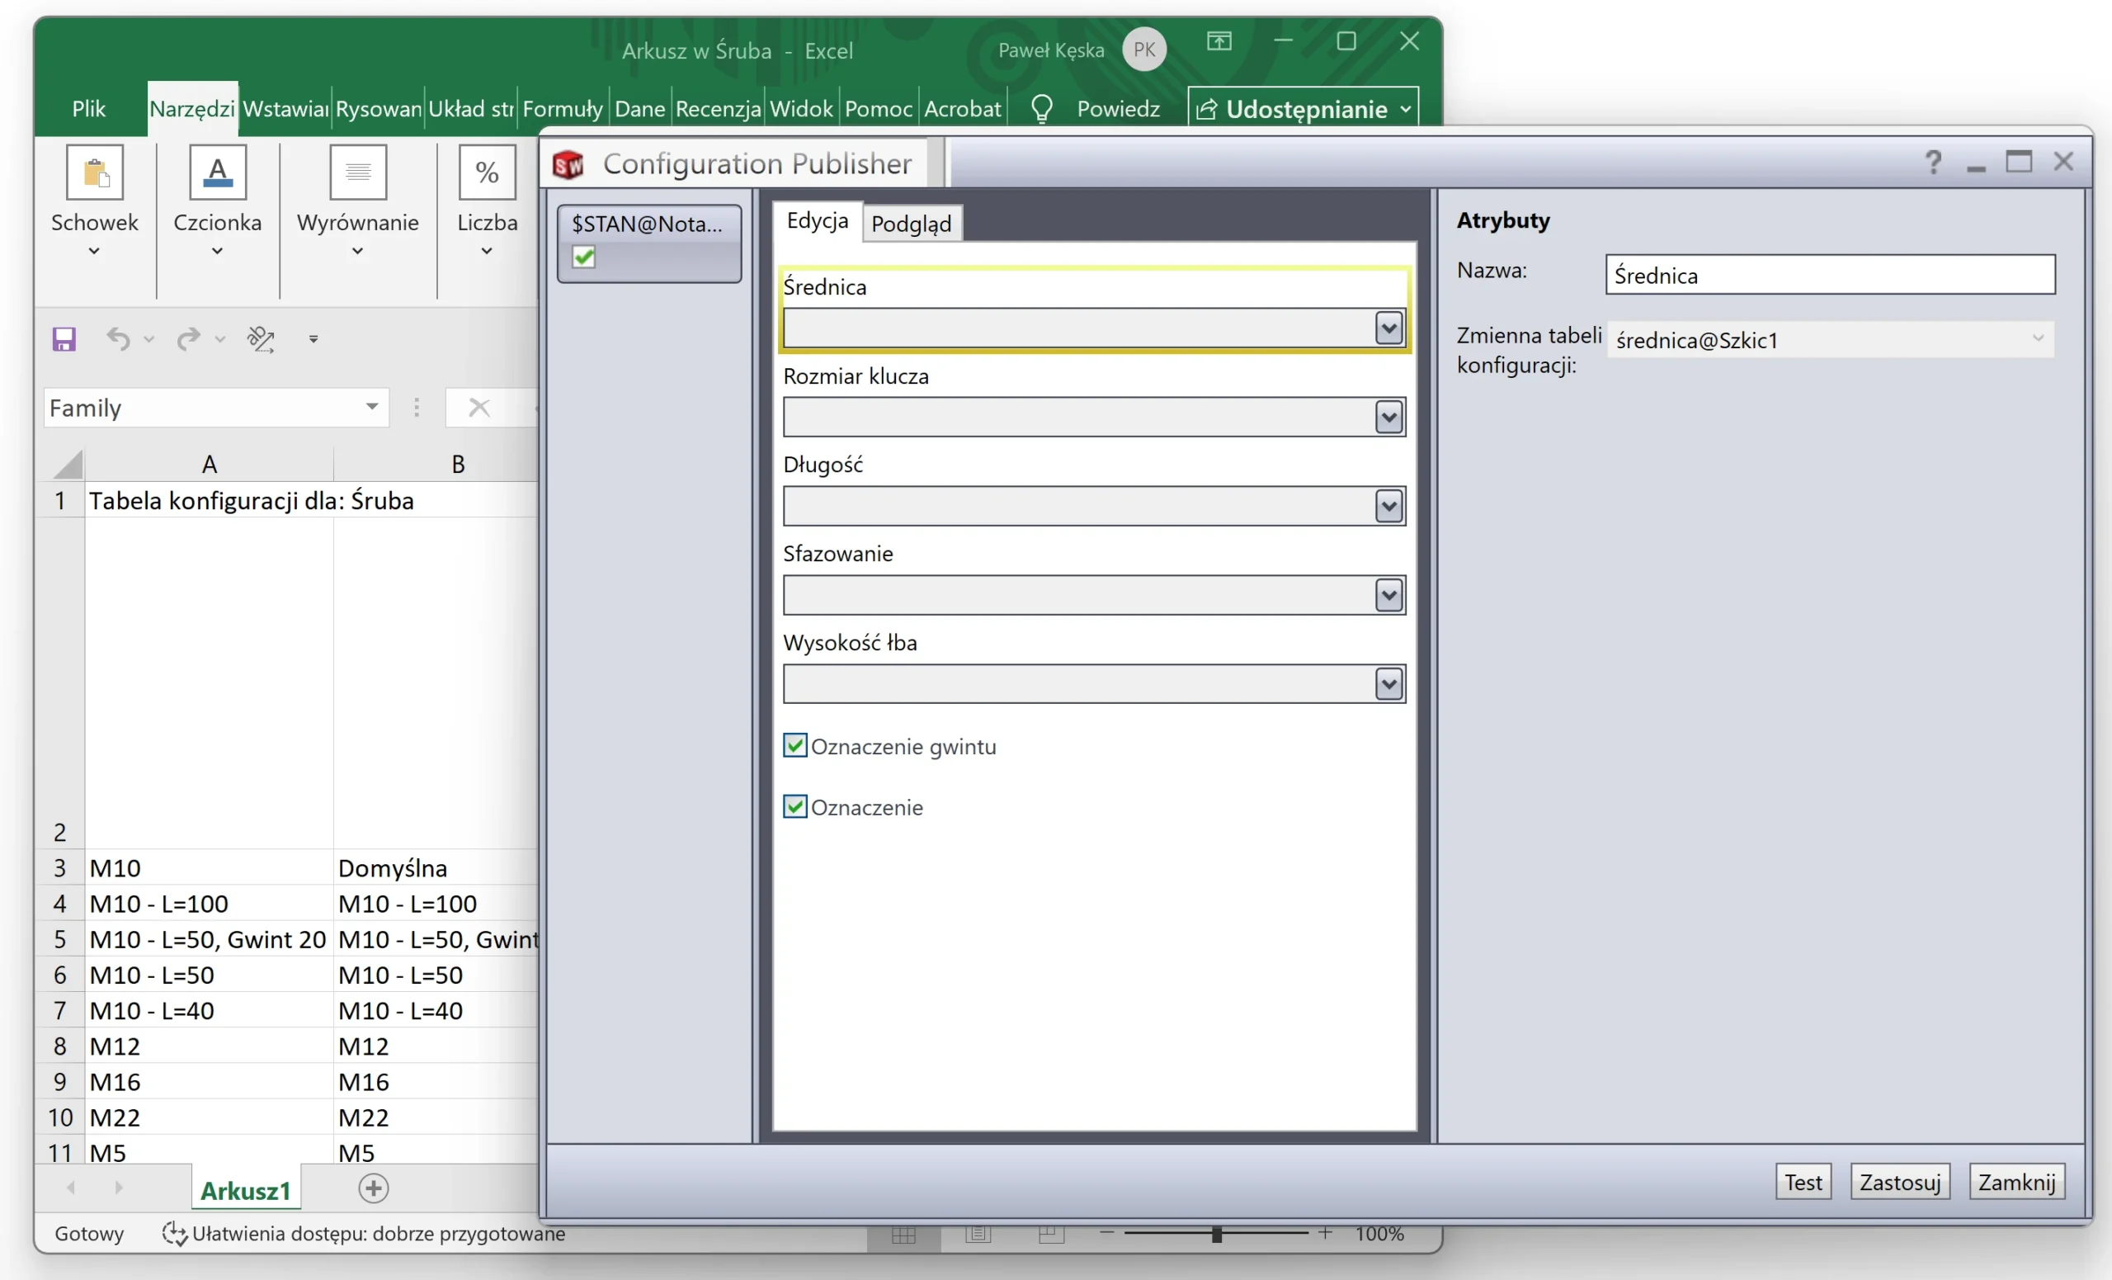This screenshot has width=2112, height=1280.
Task: Click the Test button
Action: click(x=1803, y=1183)
